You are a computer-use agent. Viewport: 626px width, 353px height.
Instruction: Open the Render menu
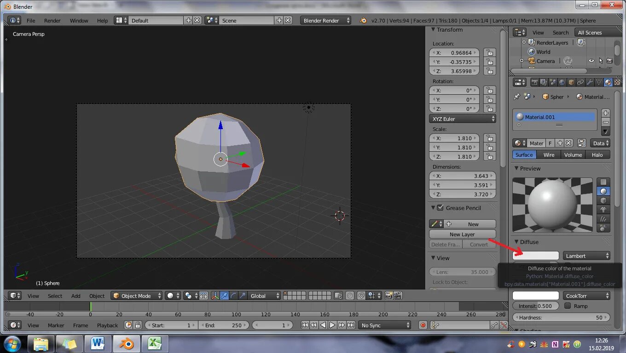[52, 21]
